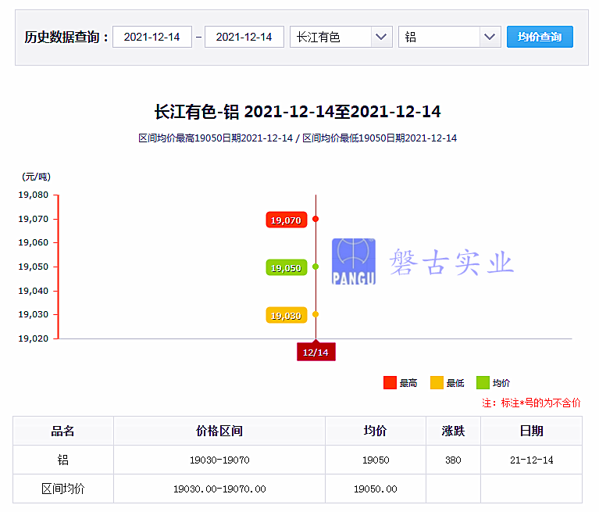
Task: Click the 均价查询 button
Action: [x=540, y=37]
